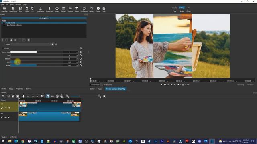The height and width of the screenshot is (144, 257).
Task: Zoom out the timeline with magnifier
Action: [67, 96]
